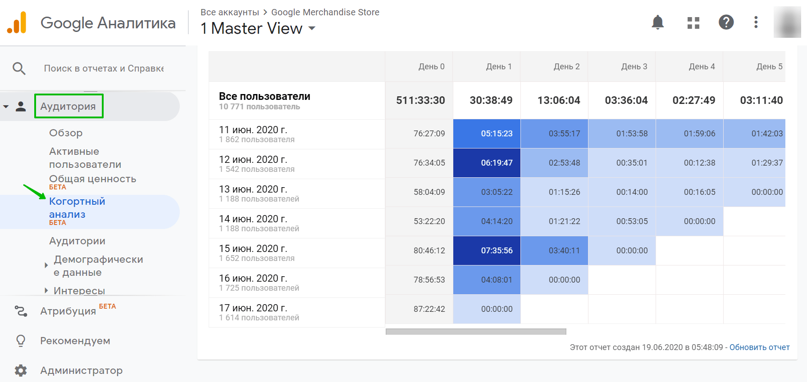Expand the Демографические данные submenu
Image resolution: width=807 pixels, height=382 pixels.
pyautogui.click(x=46, y=265)
